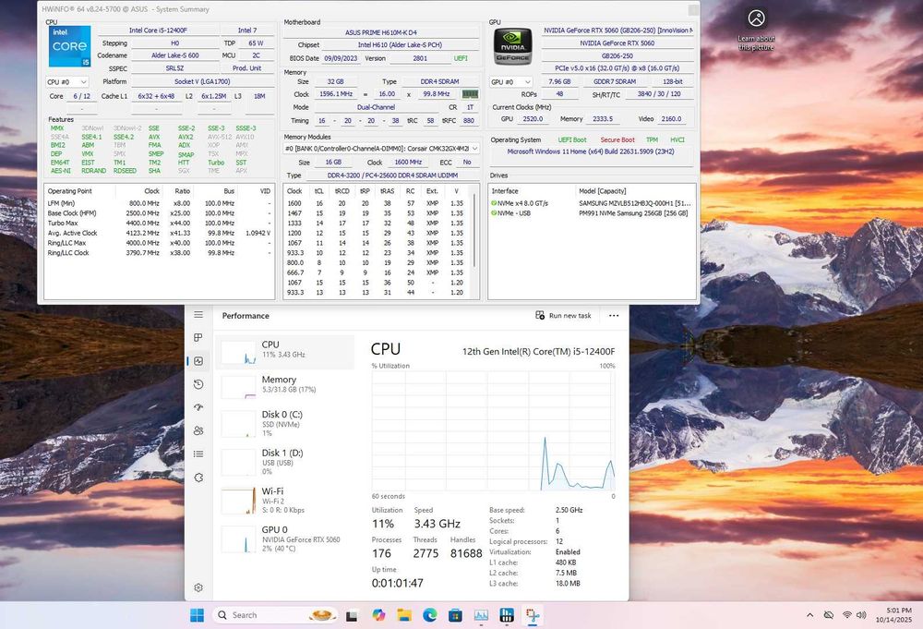Viewport: 923px width, 629px height.
Task: Click the green status icon beside NVMe - USB
Action: [494, 213]
